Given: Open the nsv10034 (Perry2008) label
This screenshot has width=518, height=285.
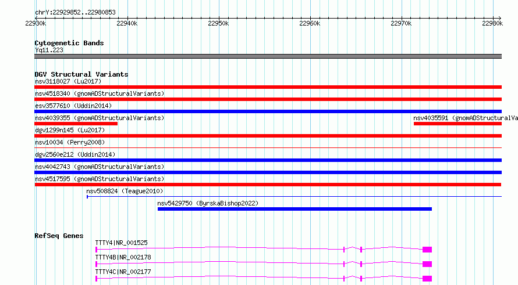Looking at the screenshot, I should click(70, 142).
